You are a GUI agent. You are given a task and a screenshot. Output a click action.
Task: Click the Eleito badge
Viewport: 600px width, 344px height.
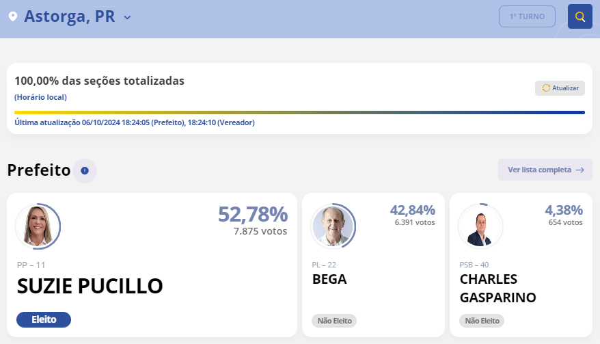[x=44, y=319]
